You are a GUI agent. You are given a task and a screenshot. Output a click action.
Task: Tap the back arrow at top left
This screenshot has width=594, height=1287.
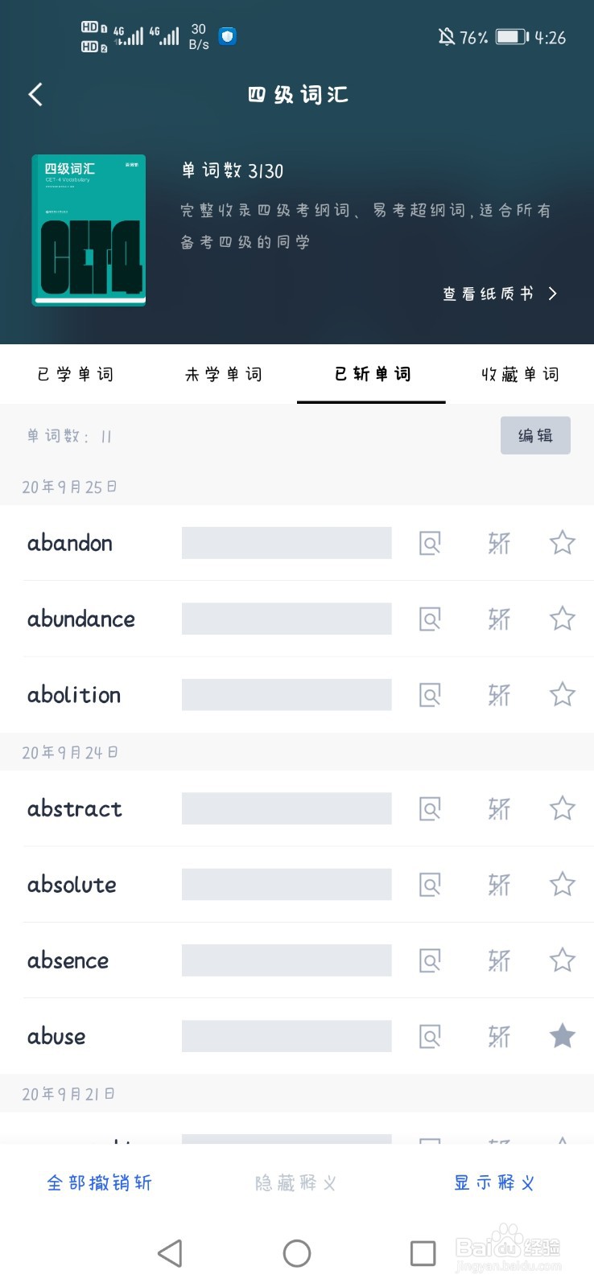click(35, 94)
